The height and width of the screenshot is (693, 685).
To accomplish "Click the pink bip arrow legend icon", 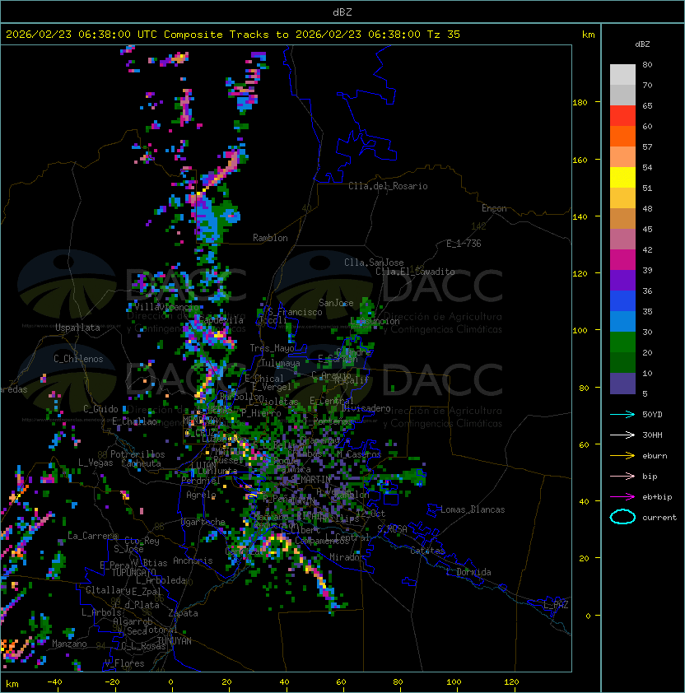I will [622, 477].
